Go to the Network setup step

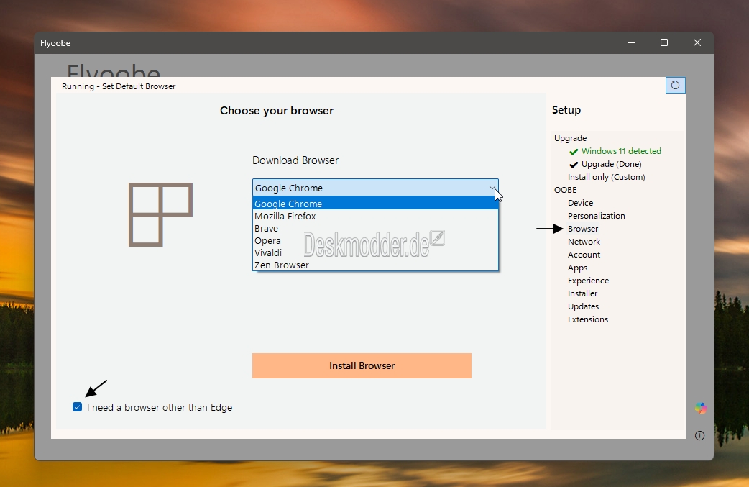click(584, 242)
